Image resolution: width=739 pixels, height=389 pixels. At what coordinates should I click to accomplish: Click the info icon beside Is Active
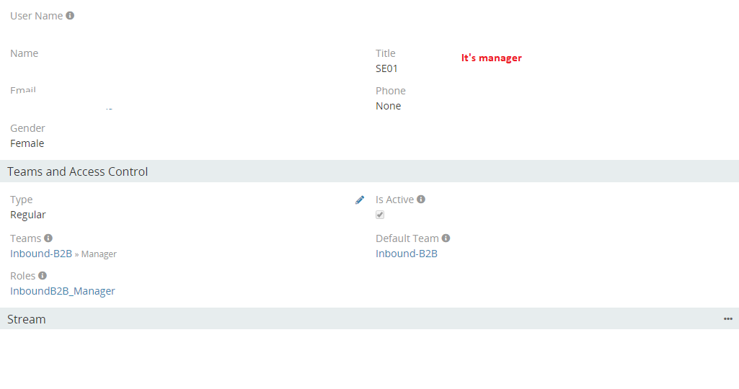421,200
